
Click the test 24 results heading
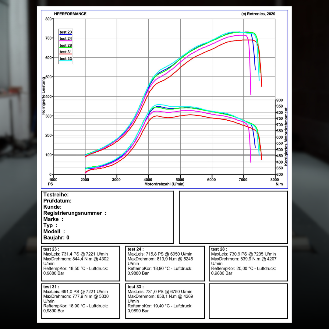coord(136,249)
